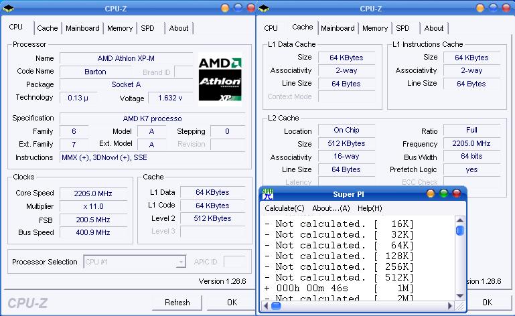Minimize Super PI with the yellow button
Image resolution: width=515 pixels, height=316 pixels.
pyautogui.click(x=431, y=194)
